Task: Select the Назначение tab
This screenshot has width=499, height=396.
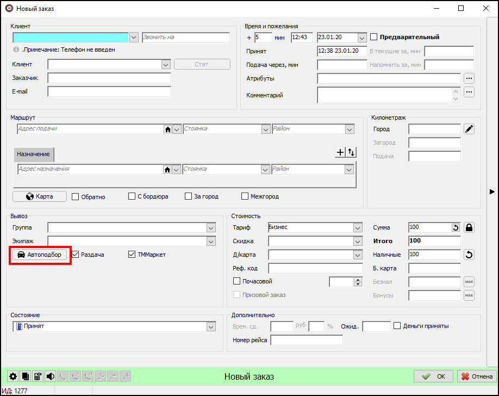Action: (x=34, y=154)
